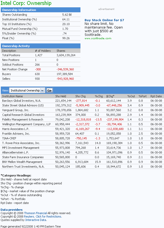
Task: Click MFS Investment Management name
Action: (21, 148)
